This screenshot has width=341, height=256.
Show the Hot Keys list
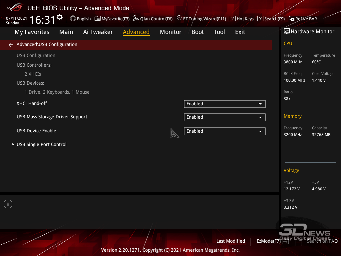(245, 19)
